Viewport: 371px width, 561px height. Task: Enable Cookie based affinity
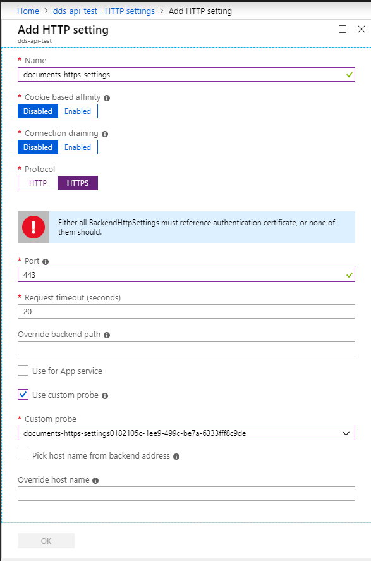[77, 111]
